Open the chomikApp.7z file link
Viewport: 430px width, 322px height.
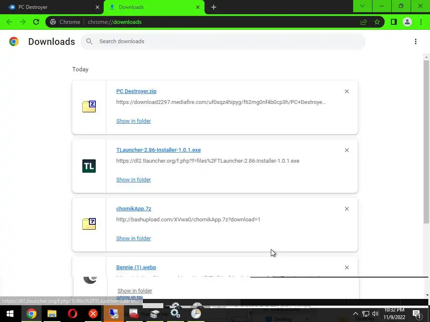tap(134, 208)
